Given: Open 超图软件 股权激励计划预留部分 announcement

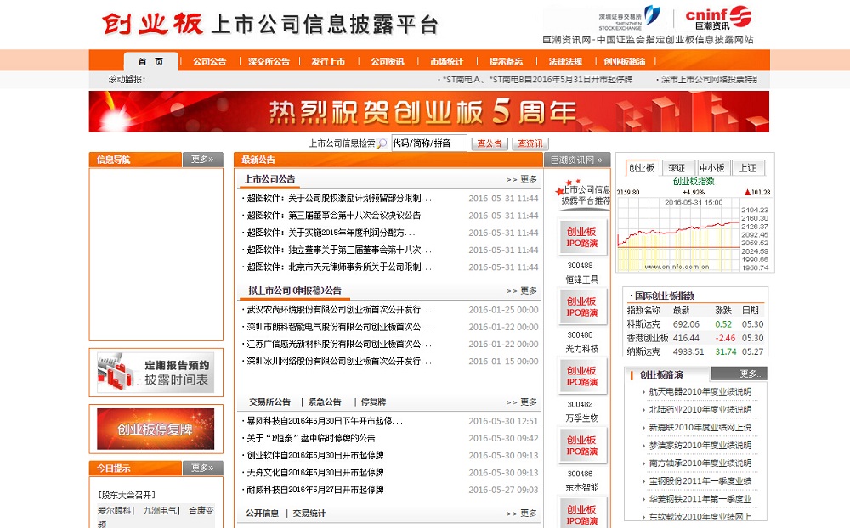Looking at the screenshot, I should click(x=339, y=198).
